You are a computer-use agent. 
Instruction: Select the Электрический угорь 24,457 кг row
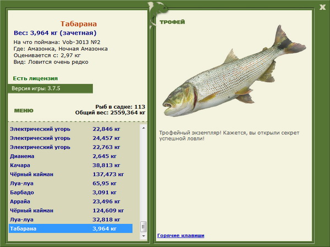(x=71, y=138)
